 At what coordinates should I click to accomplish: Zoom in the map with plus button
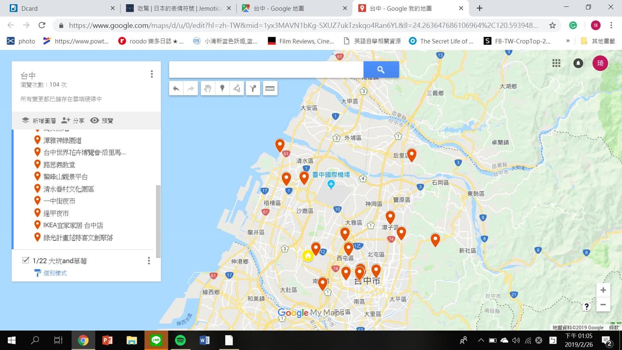pyautogui.click(x=603, y=290)
